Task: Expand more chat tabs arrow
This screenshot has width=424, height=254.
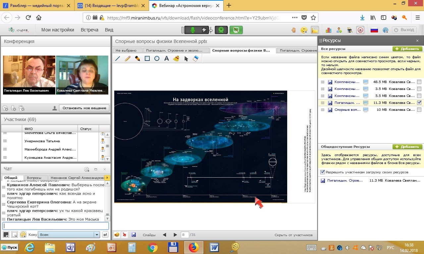Action: tap(107, 178)
